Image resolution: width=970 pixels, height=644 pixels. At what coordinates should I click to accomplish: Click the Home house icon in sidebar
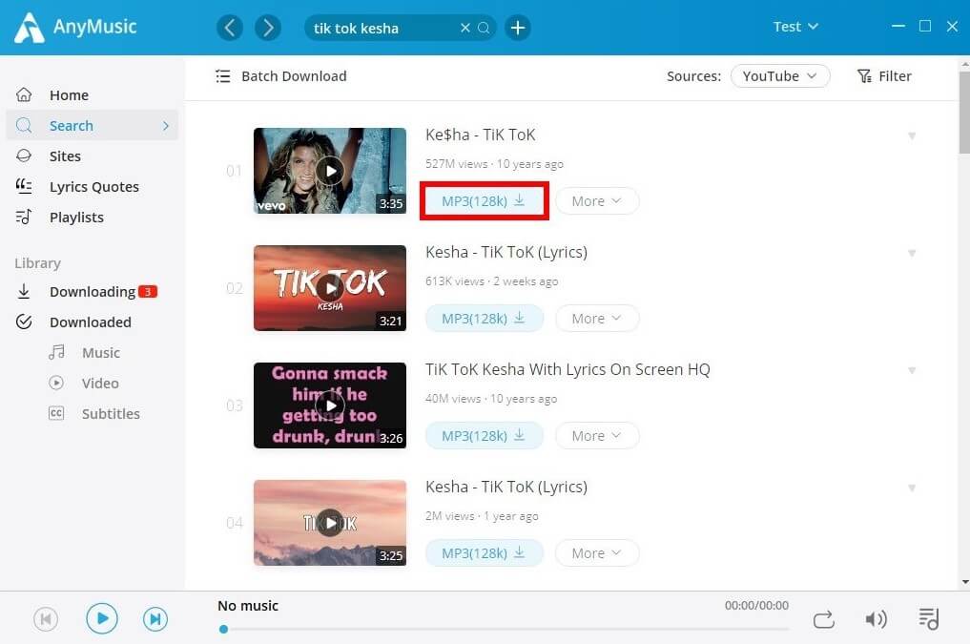click(x=24, y=94)
